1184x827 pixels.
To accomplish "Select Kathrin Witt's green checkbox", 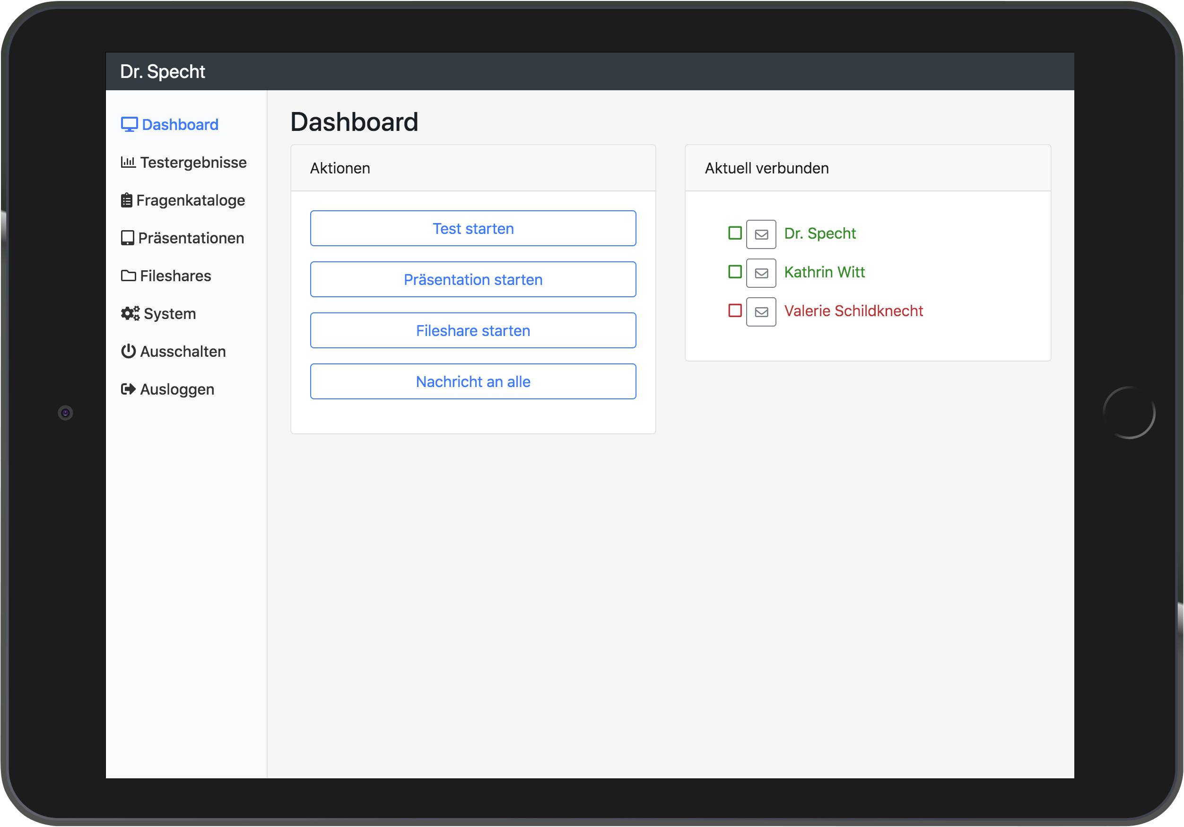I will [x=734, y=272].
